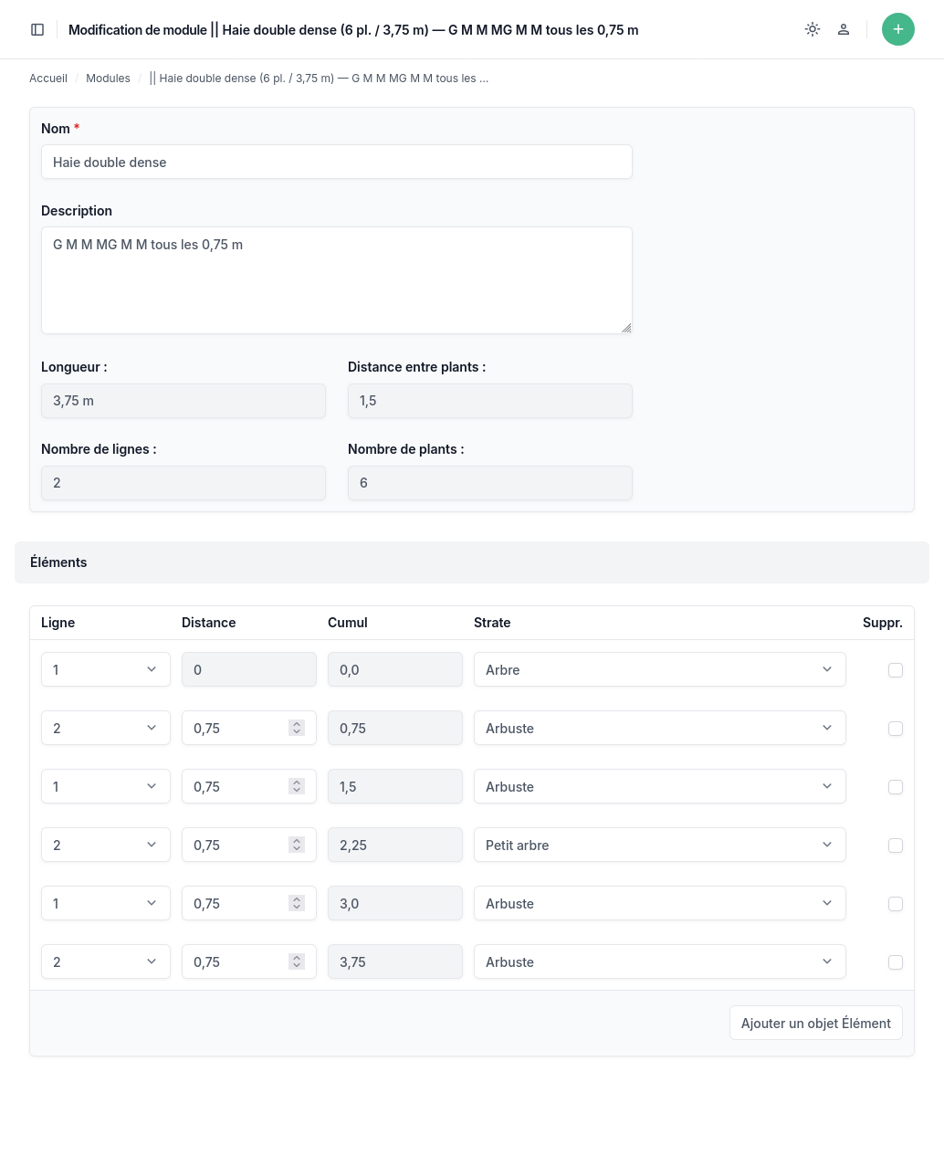Check the Suppr. box for the Arbre row

click(896, 670)
